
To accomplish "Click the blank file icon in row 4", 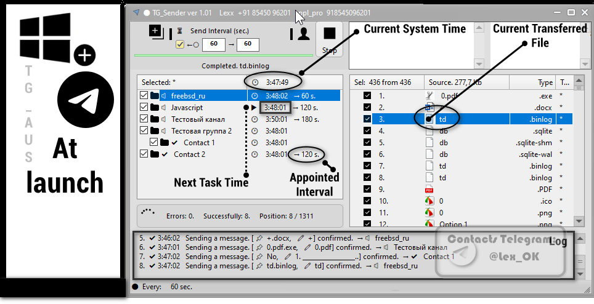I will (x=429, y=131).
